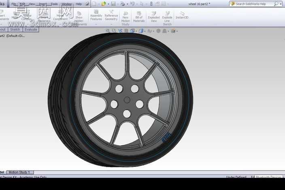This screenshot has width=285, height=190.
Task: Return to Previous View
Action: [120, 31]
